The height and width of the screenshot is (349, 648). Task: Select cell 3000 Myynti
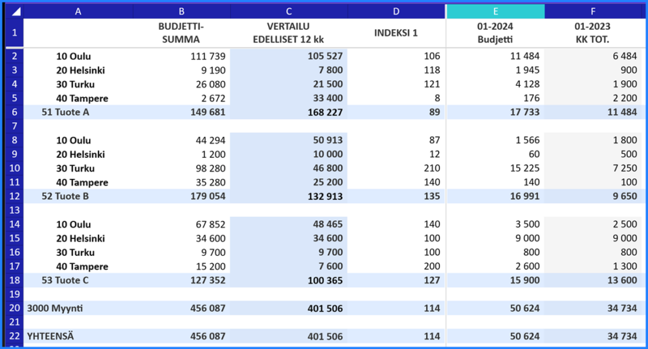tap(78, 308)
